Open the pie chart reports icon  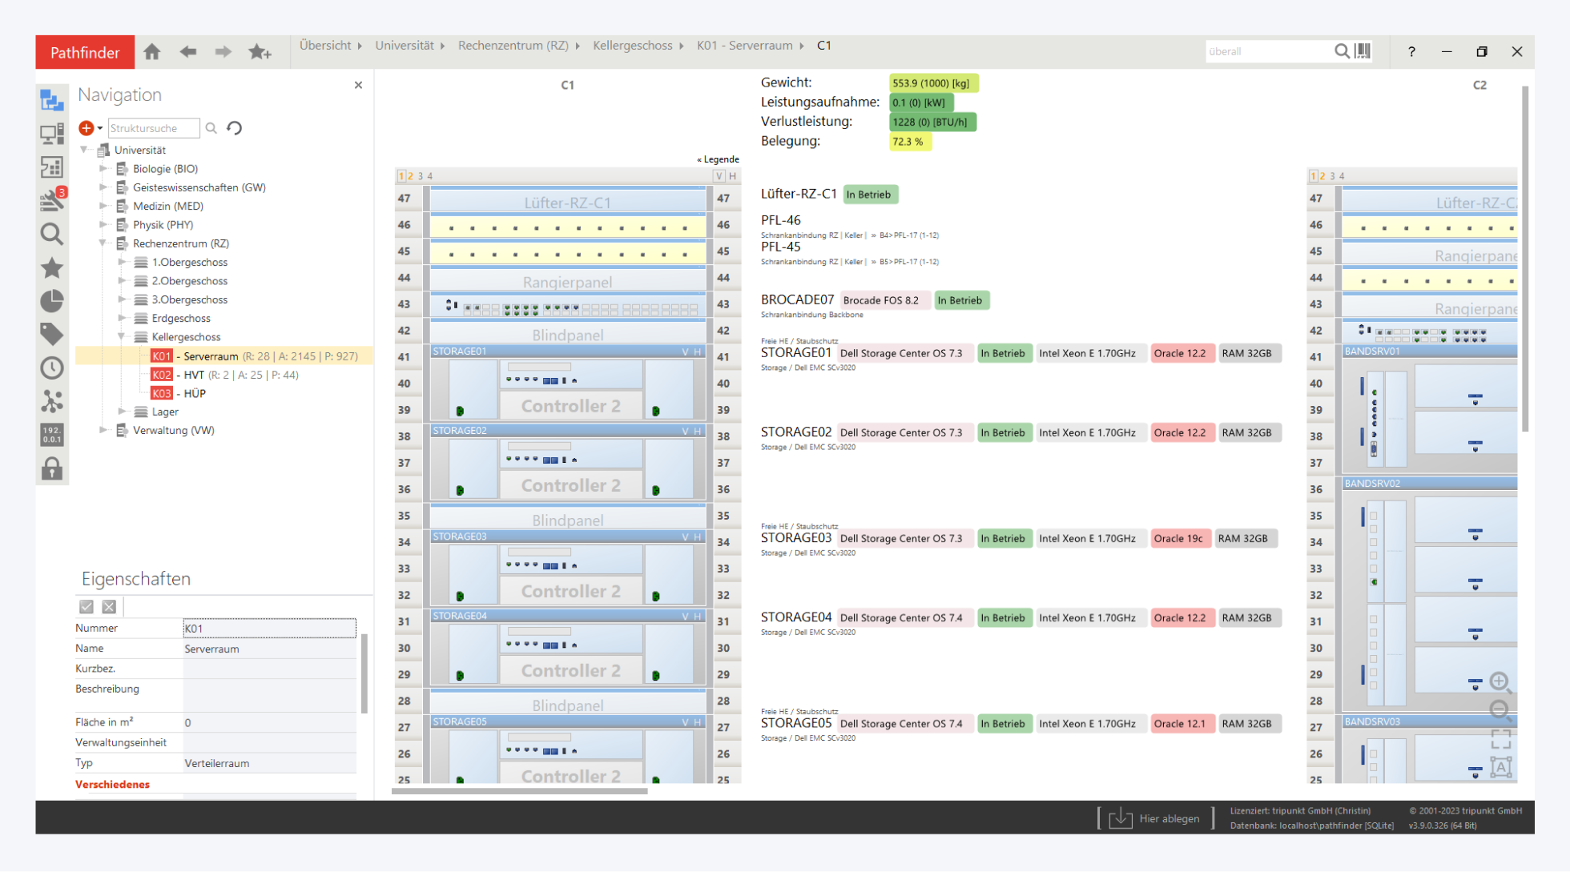(x=52, y=301)
